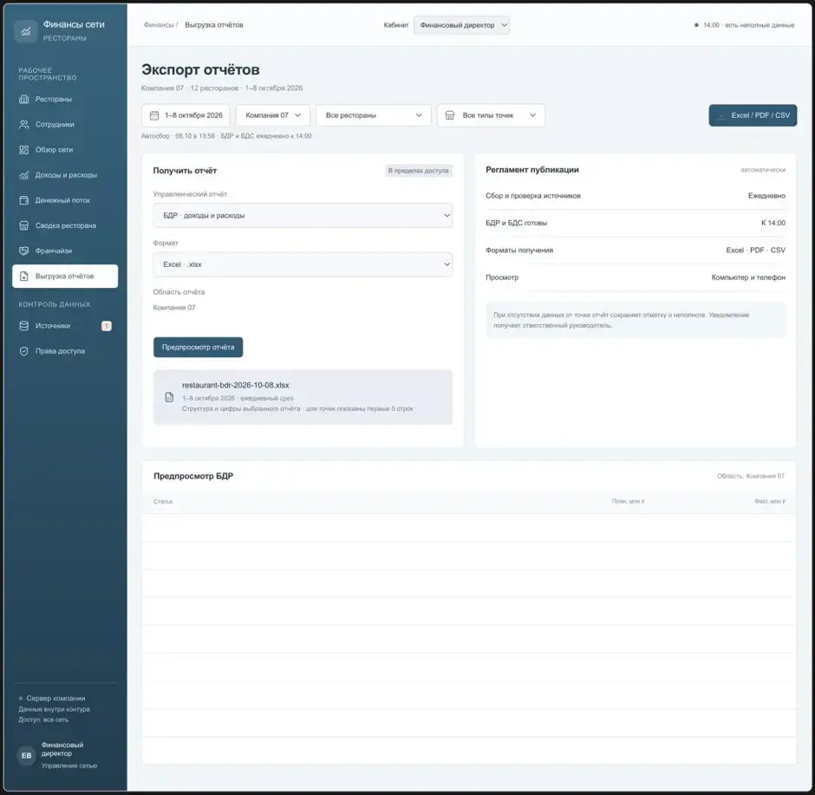Screen dimensions: 815x795
Task: Click the Франчайзи sidebar label
Action: tap(54, 251)
